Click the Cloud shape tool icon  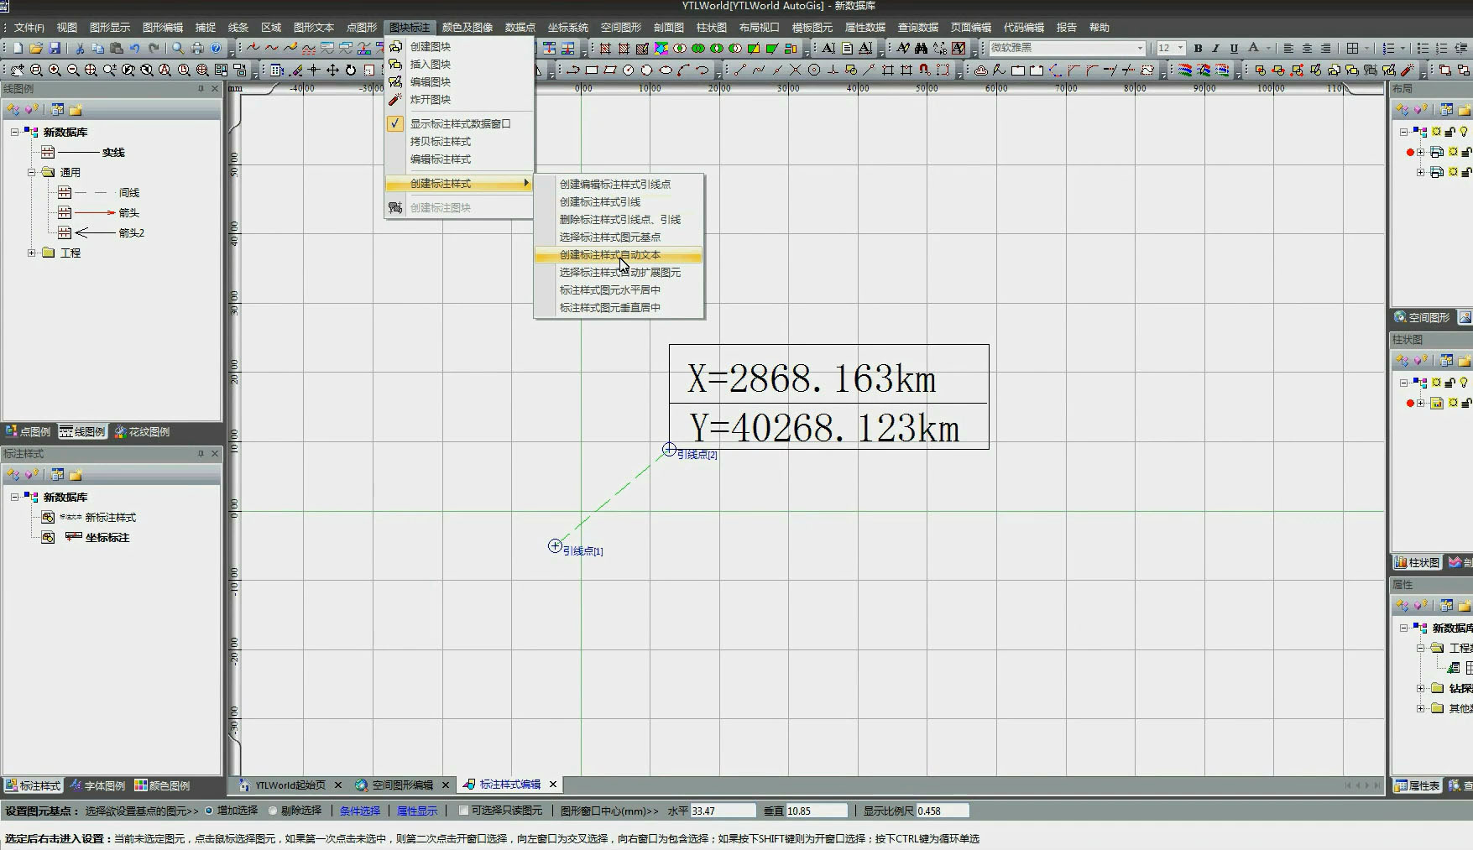pos(980,70)
